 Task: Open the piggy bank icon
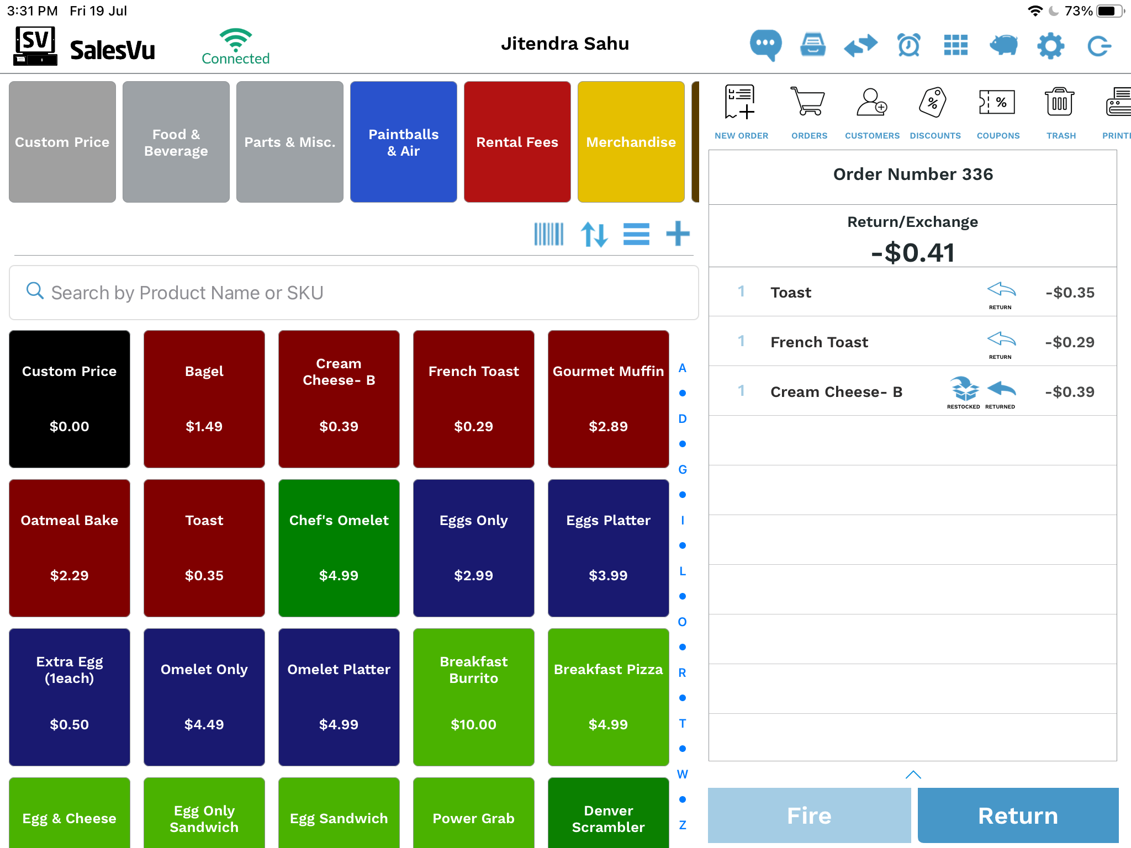tap(1003, 45)
